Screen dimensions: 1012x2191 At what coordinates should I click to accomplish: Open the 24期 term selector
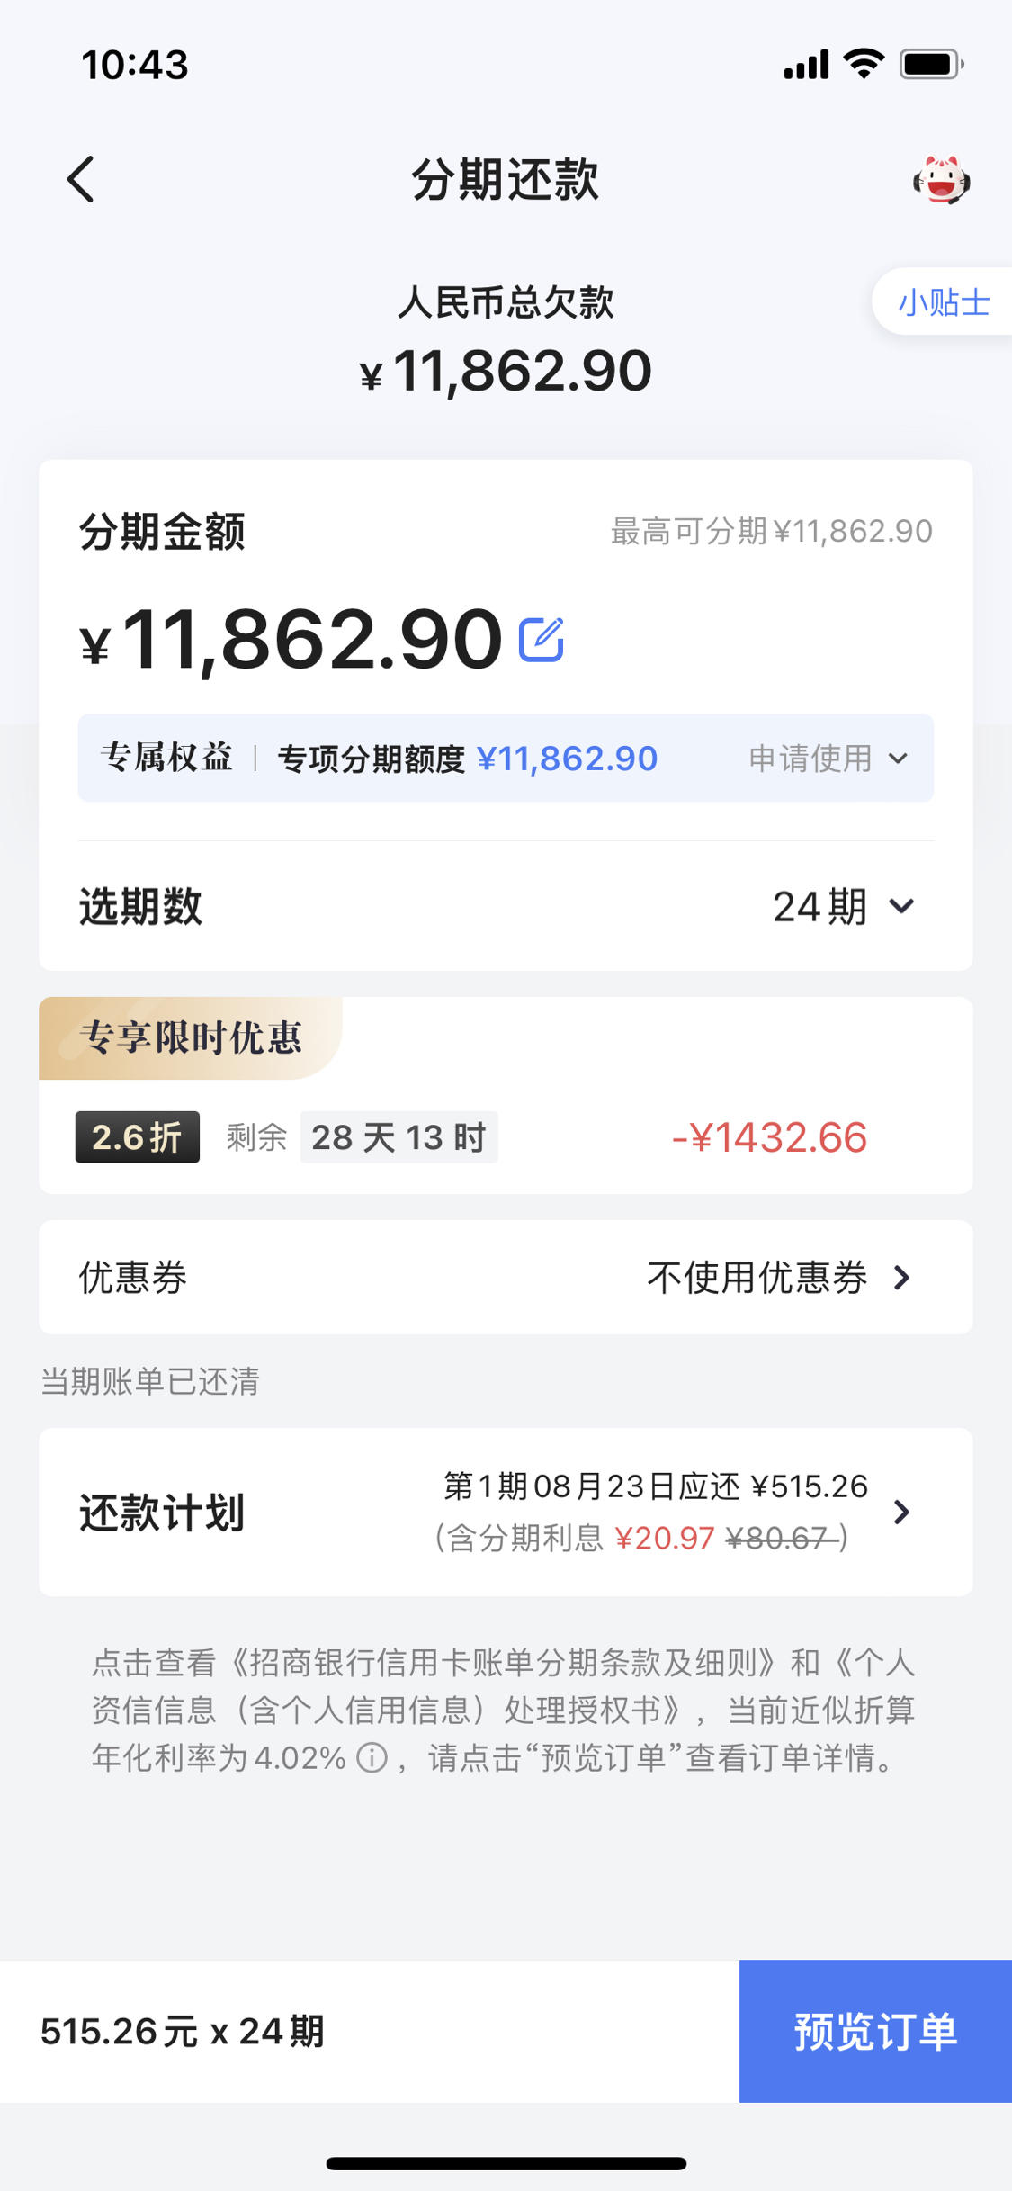coord(844,906)
